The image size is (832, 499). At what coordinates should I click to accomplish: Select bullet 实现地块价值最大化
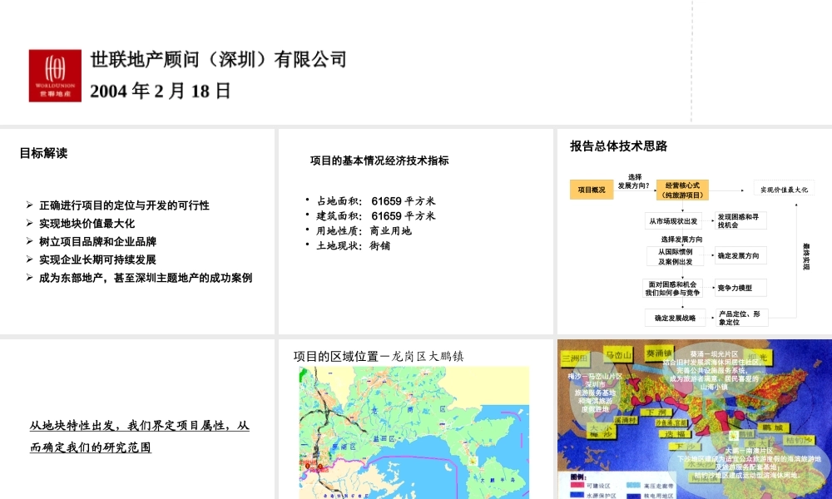pos(87,223)
